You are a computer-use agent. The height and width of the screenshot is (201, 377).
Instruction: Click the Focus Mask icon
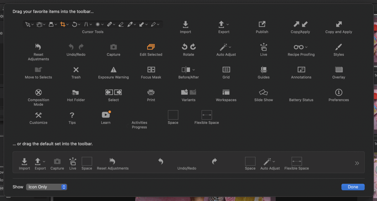[151, 70]
